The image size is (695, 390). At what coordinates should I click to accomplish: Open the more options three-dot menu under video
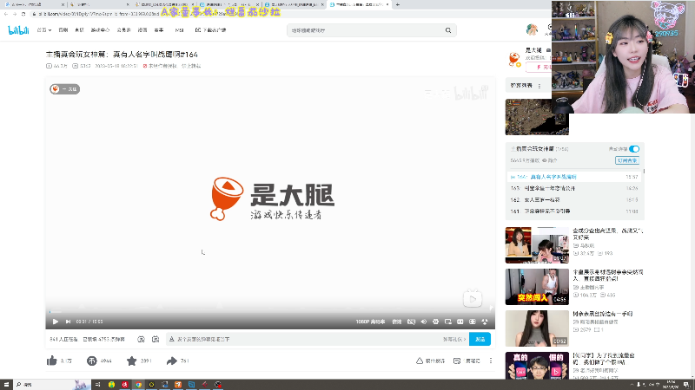click(491, 361)
